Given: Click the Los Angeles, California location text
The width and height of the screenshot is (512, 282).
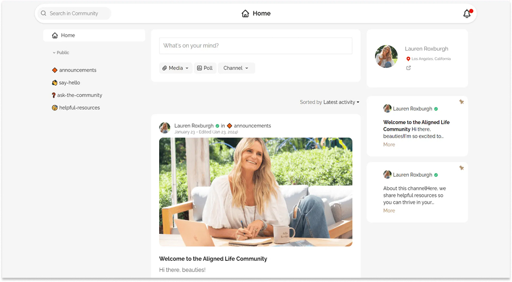Looking at the screenshot, I should pos(431,59).
